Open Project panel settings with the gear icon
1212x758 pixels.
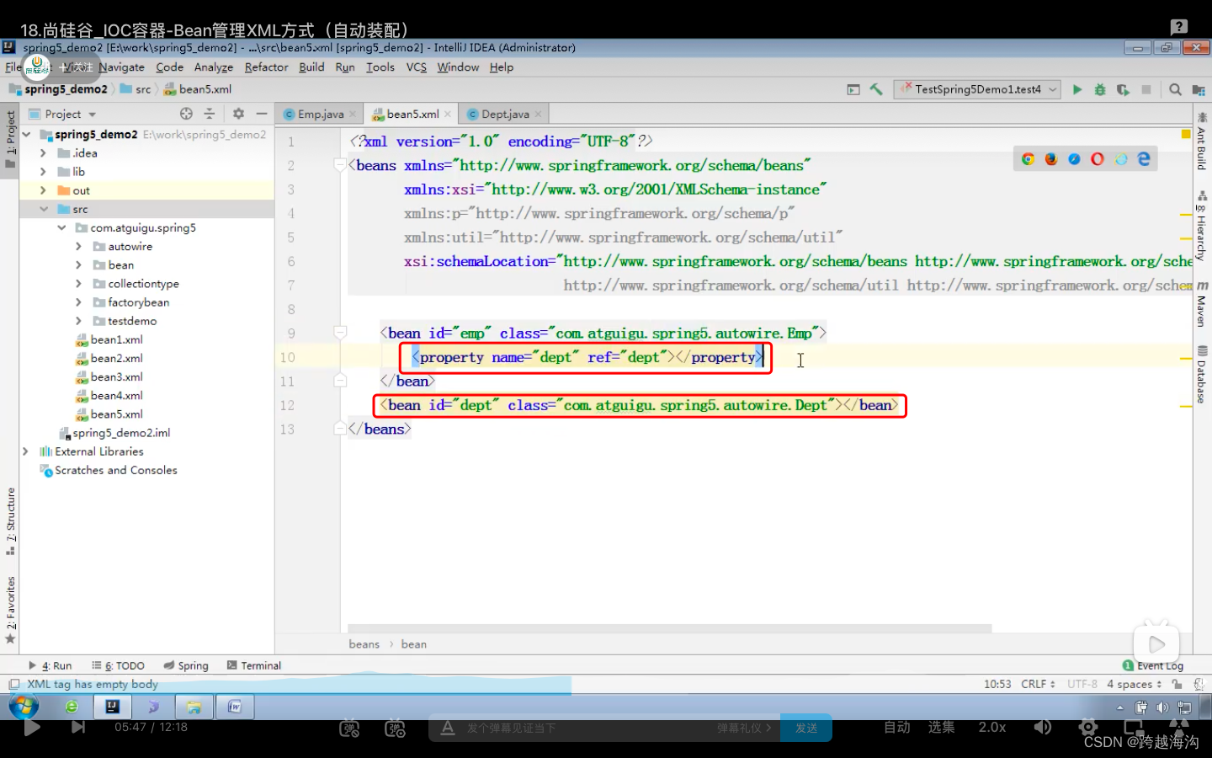(x=238, y=114)
